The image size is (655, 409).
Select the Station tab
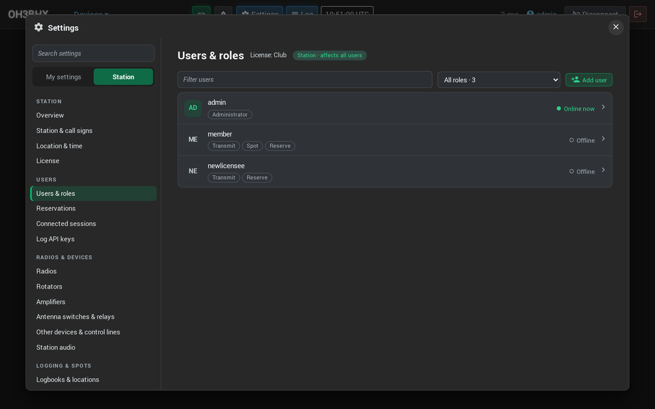[x=123, y=77]
